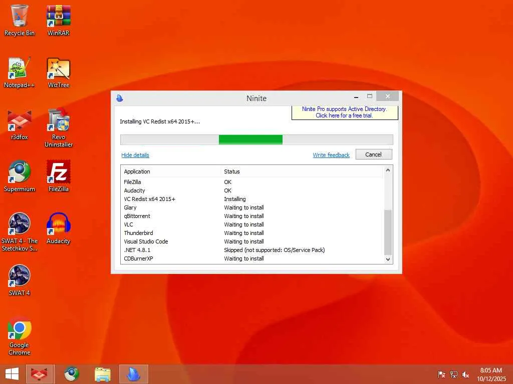Open the Windows Start button
This screenshot has height=384, width=513.
[12, 374]
